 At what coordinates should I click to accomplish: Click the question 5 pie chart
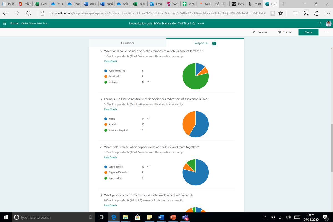pyautogui.click(x=196, y=76)
